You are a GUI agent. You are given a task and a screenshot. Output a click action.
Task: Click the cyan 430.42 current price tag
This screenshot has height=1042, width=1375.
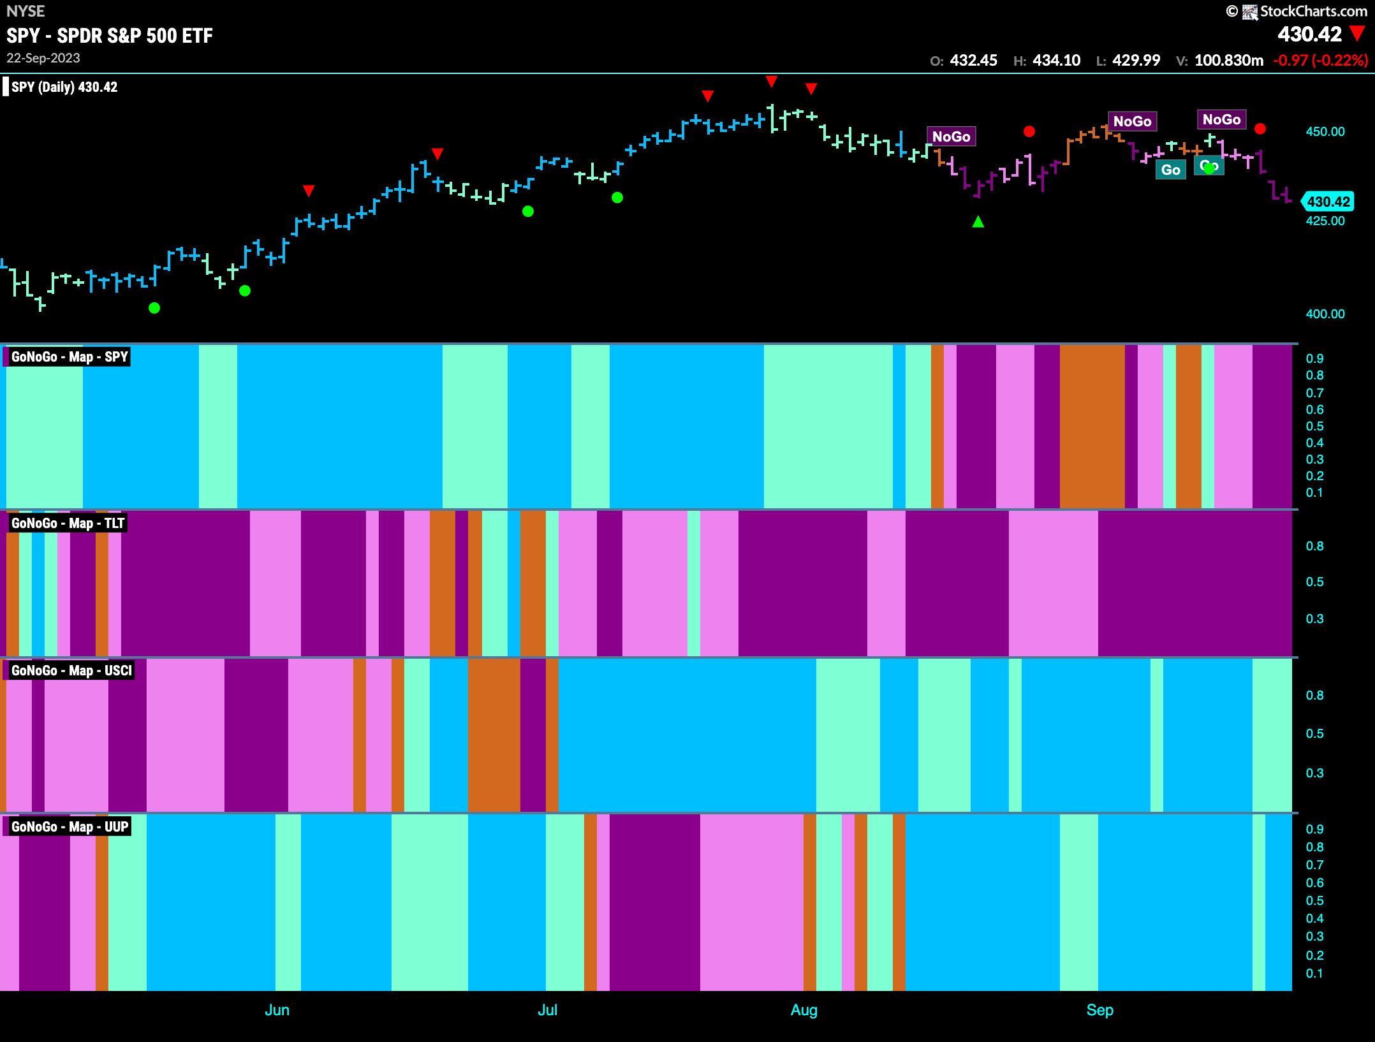coord(1328,202)
